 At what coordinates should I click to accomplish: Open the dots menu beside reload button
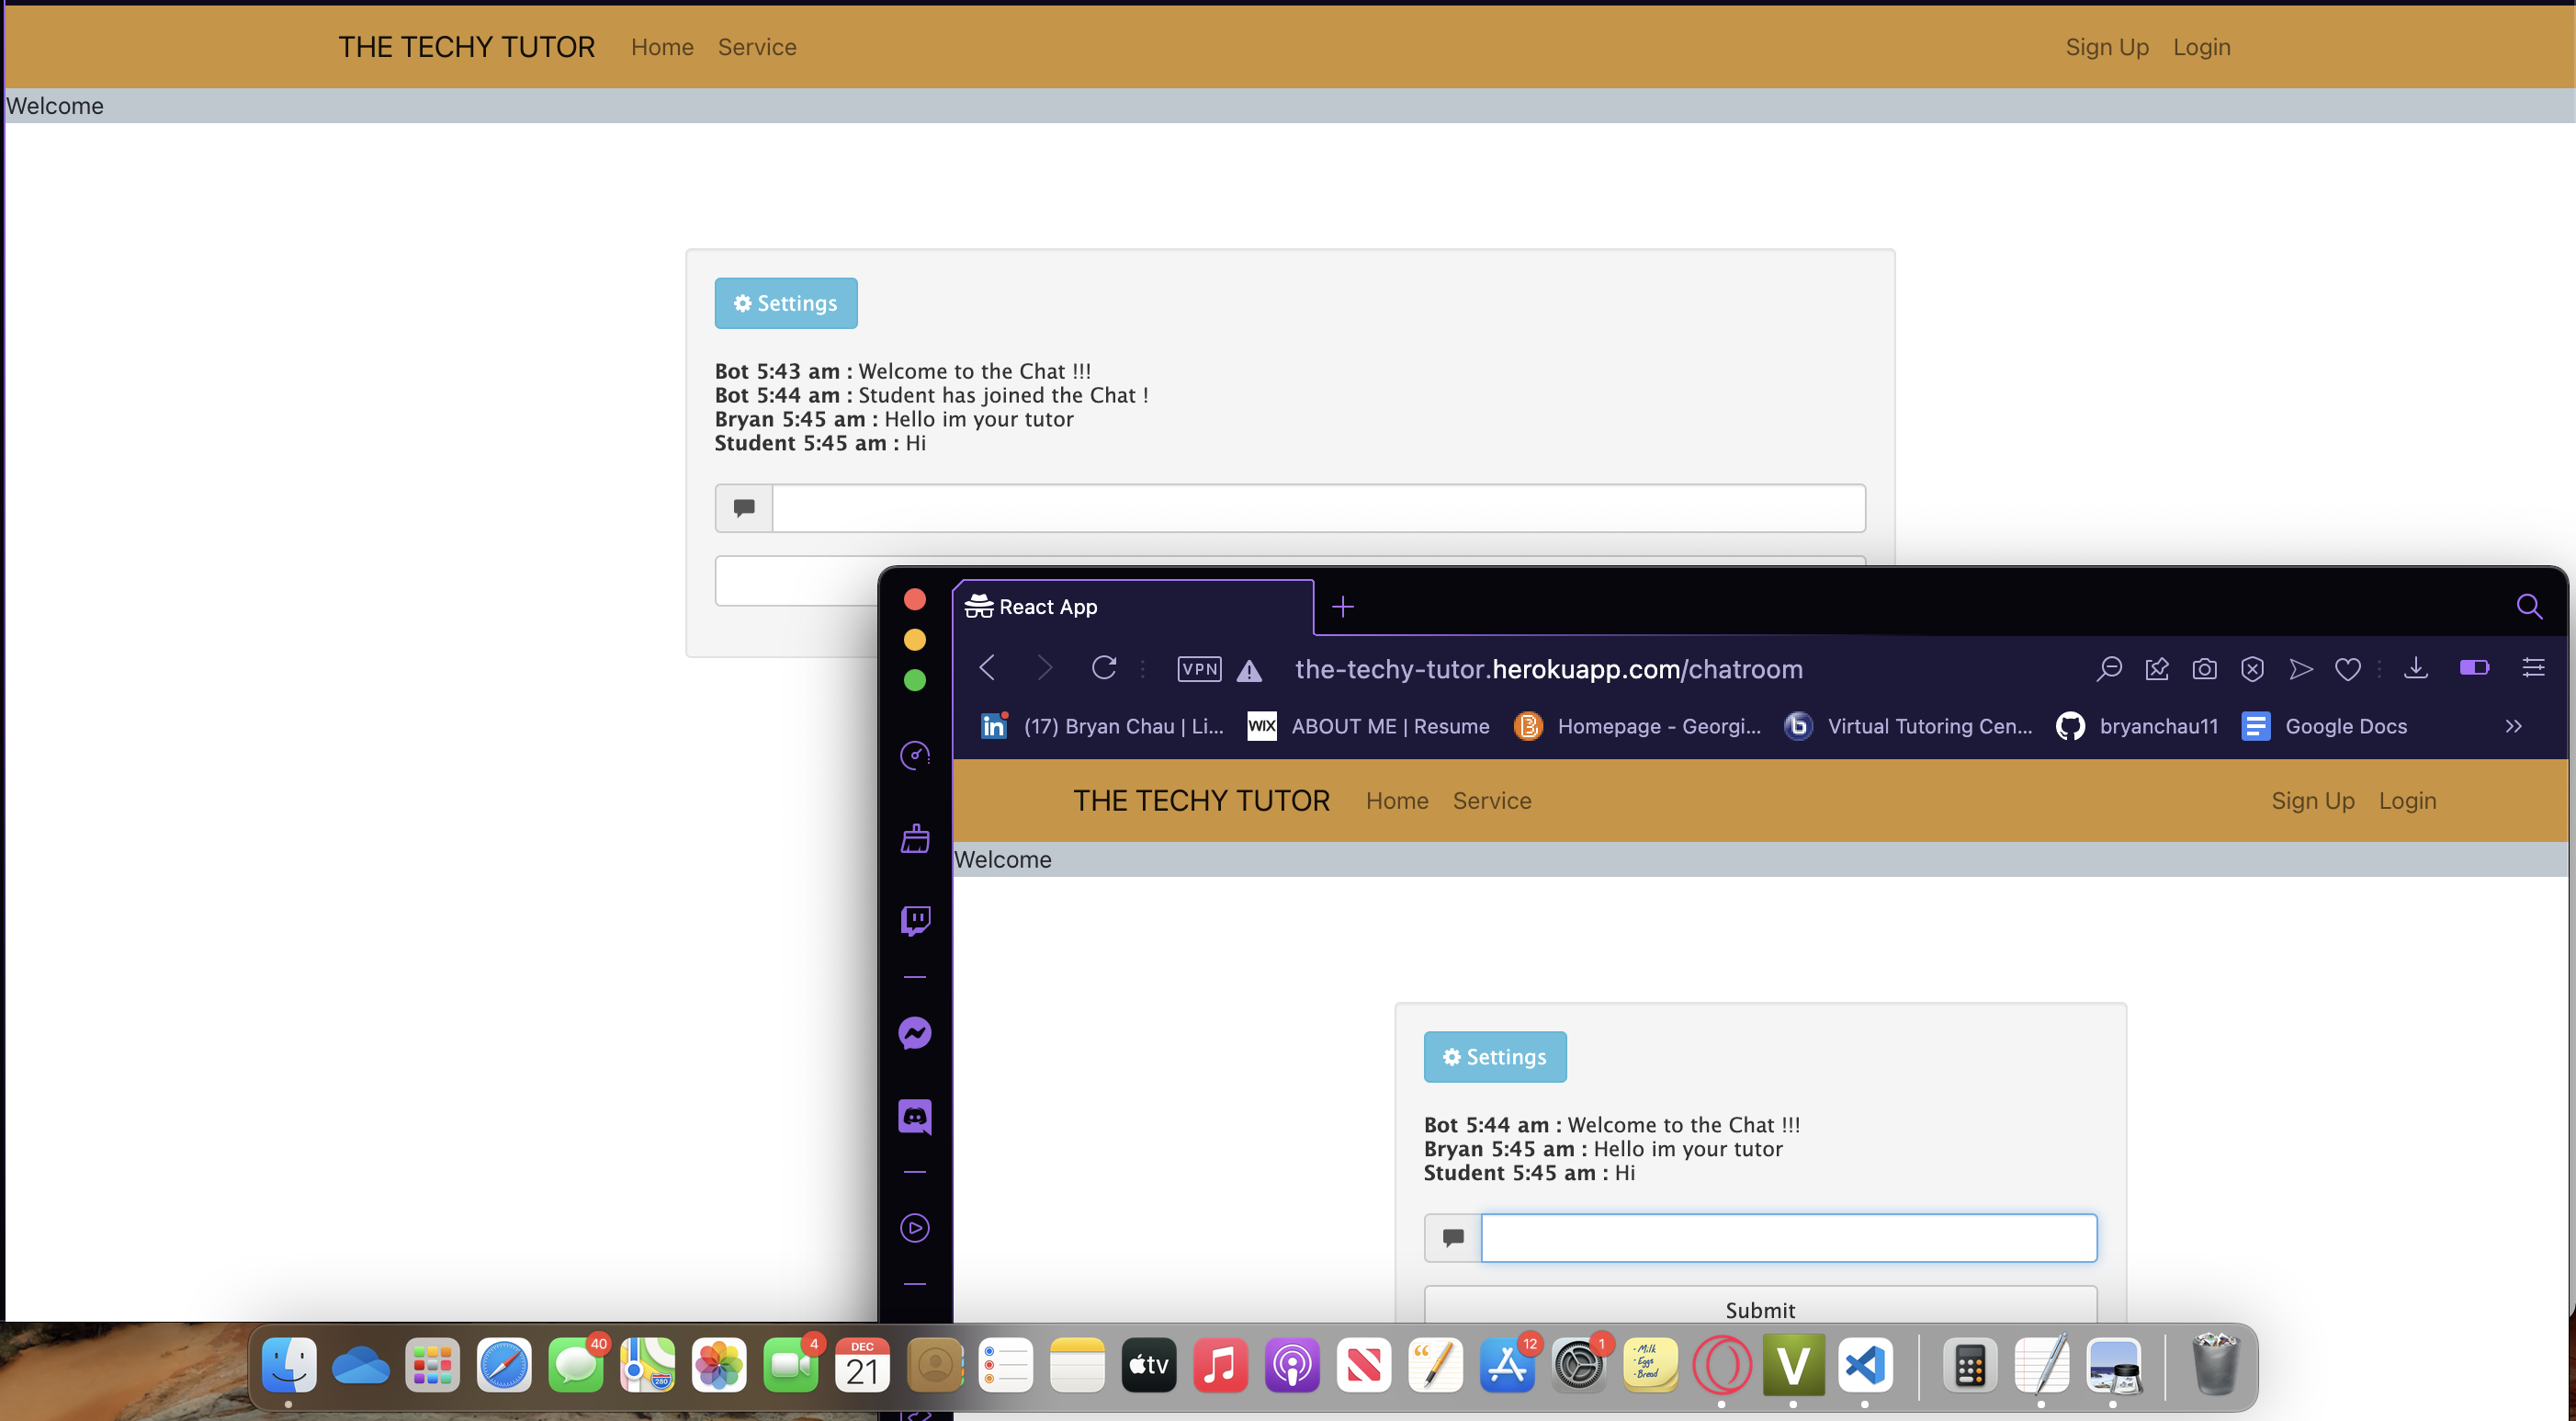point(1141,668)
